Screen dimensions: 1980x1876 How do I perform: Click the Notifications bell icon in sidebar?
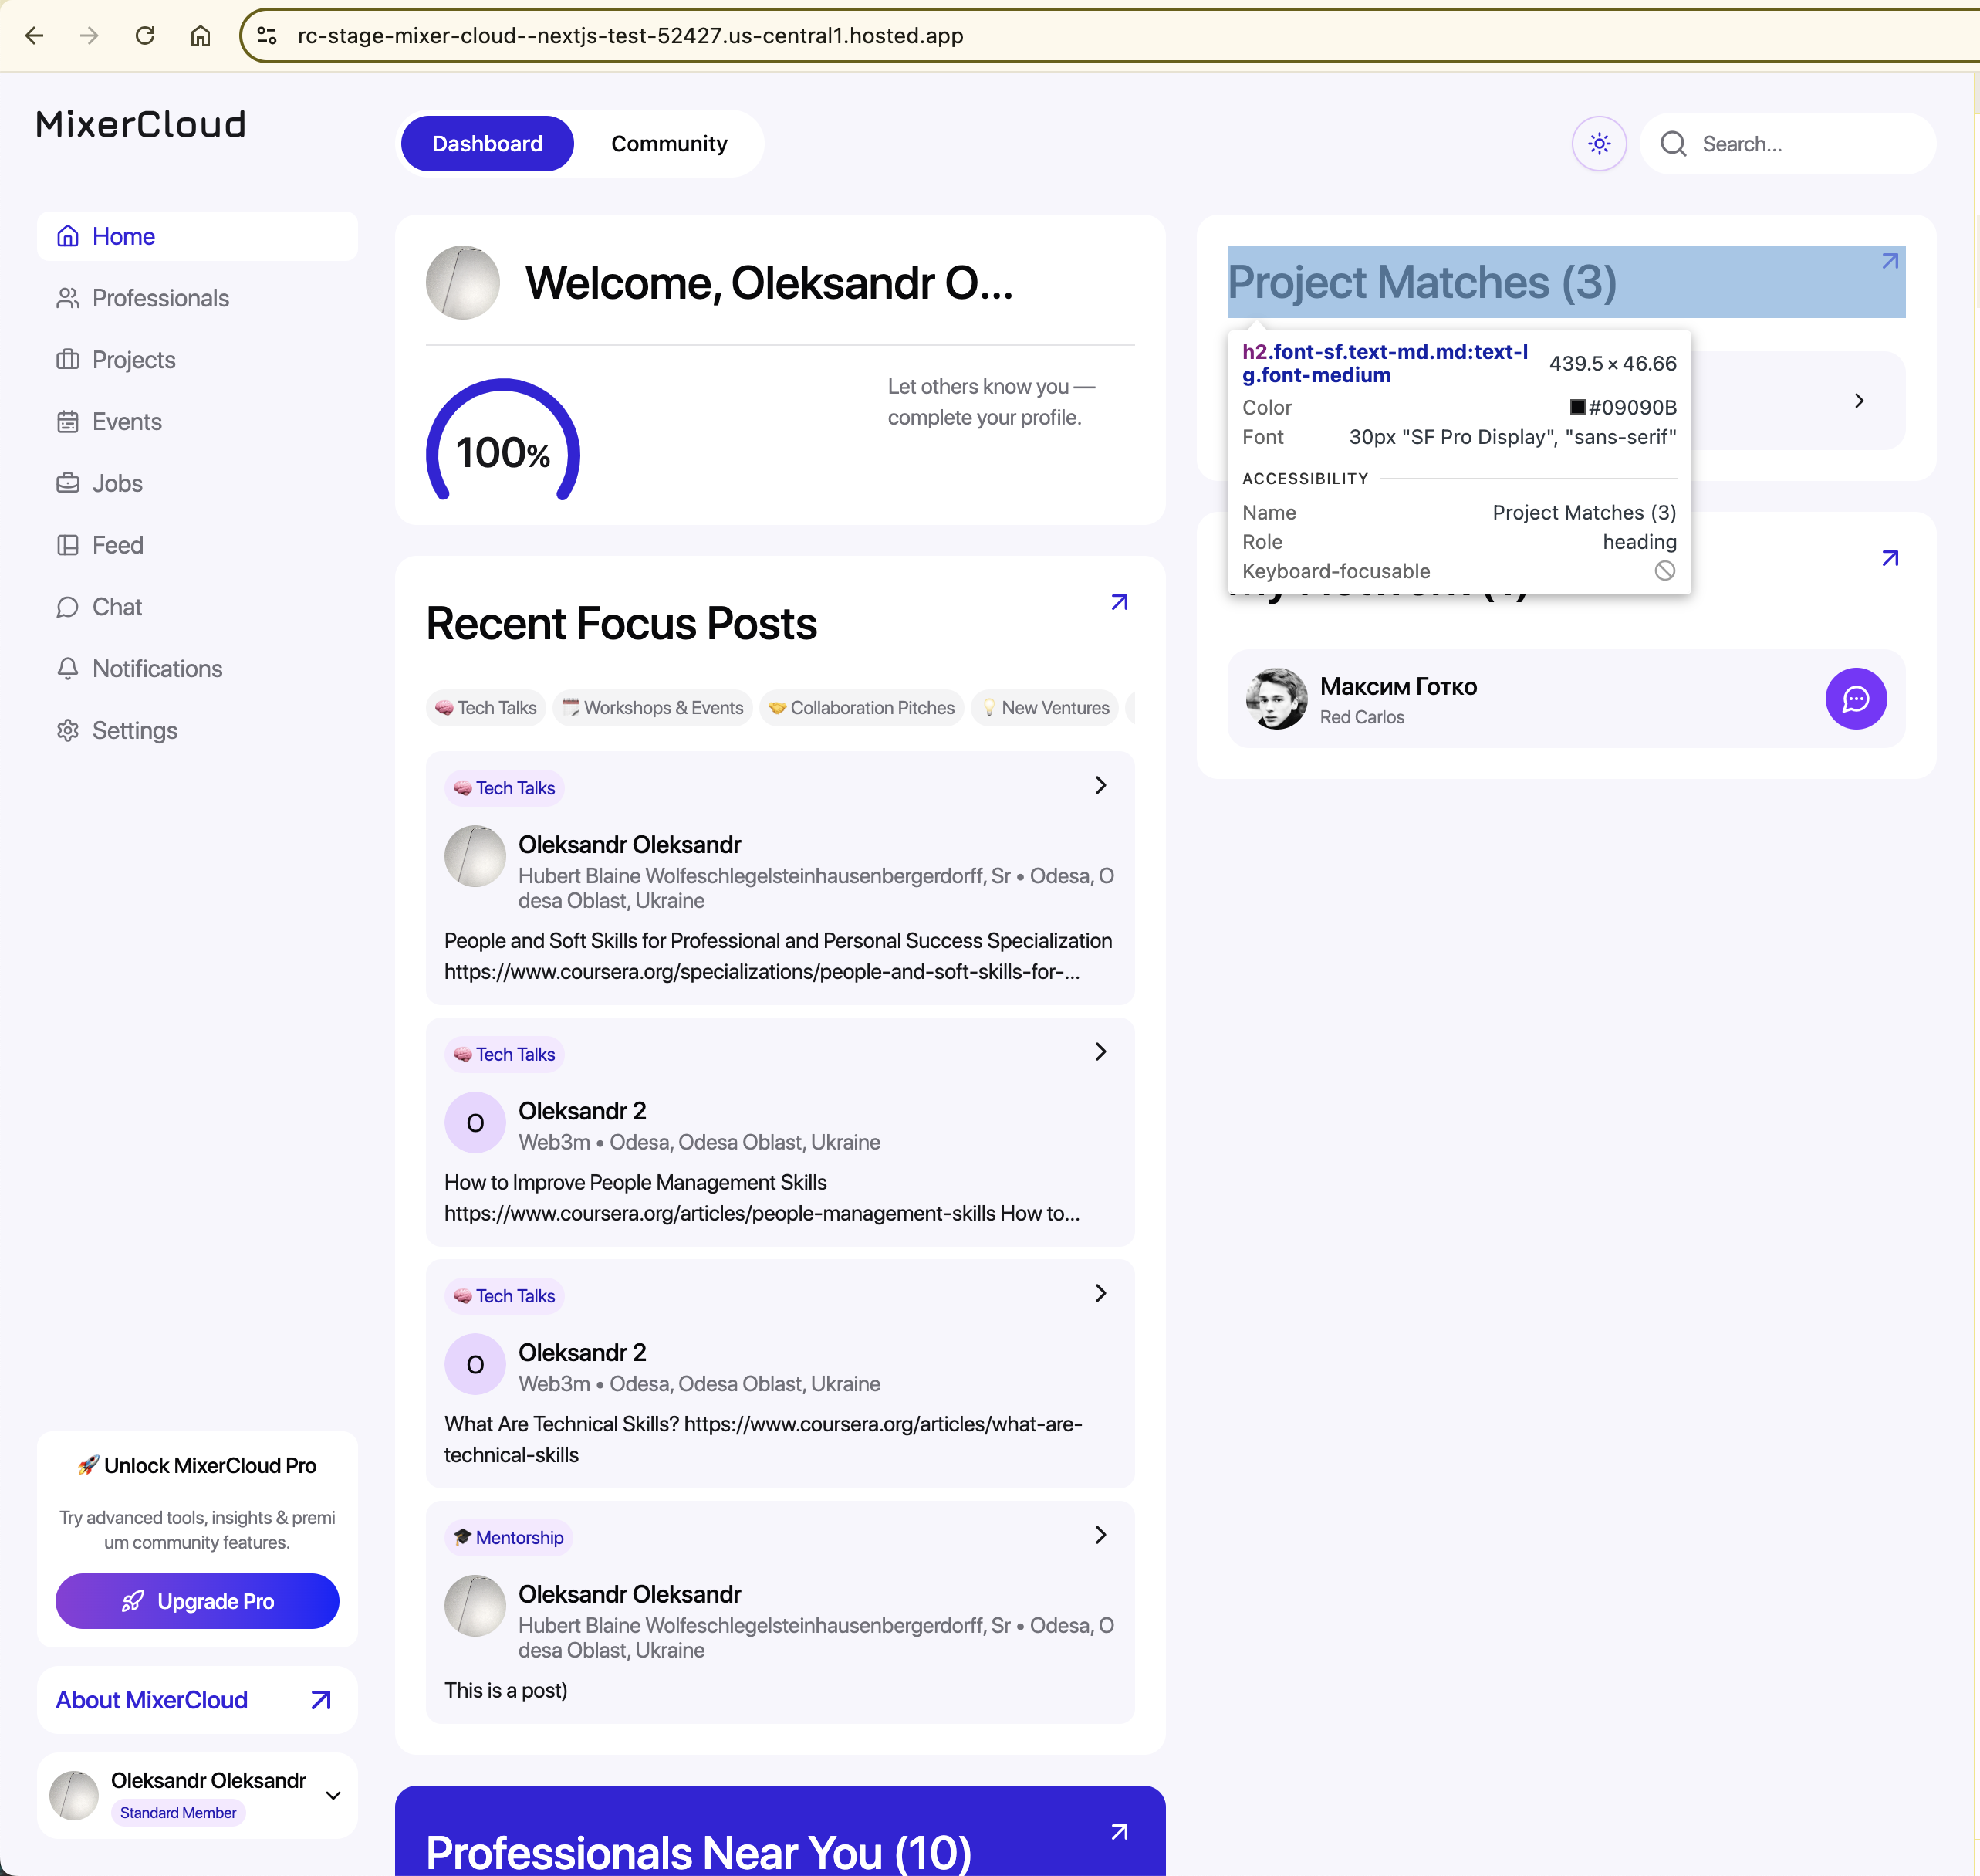(x=68, y=668)
